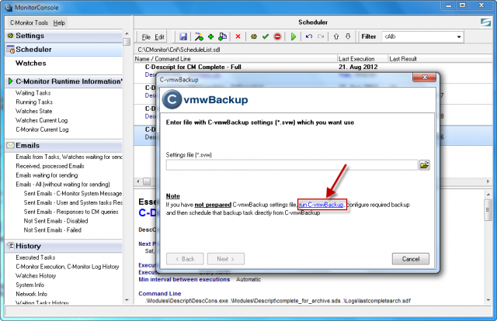Open the Help menu
The width and height of the screenshot is (497, 321).
(x=59, y=22)
